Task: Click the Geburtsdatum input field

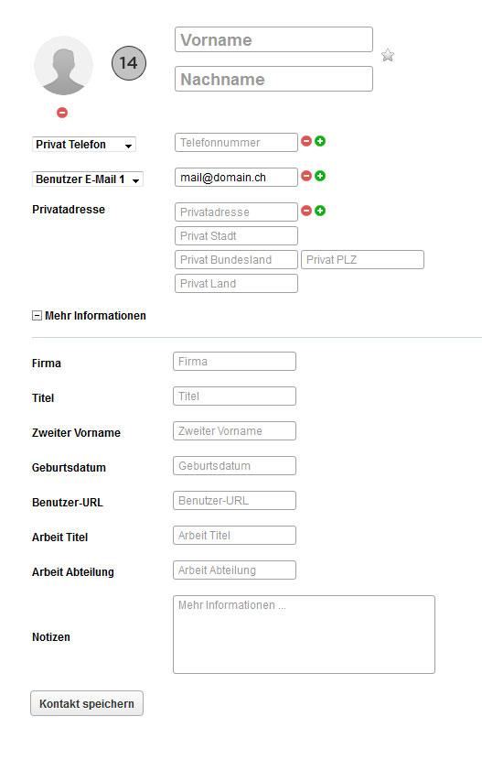Action: pyautogui.click(x=235, y=466)
